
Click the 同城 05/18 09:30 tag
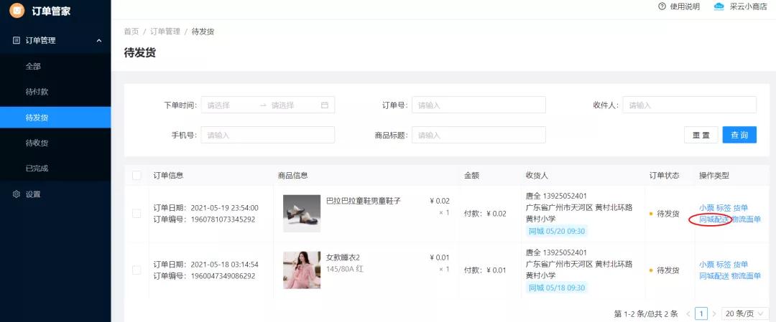(x=557, y=288)
